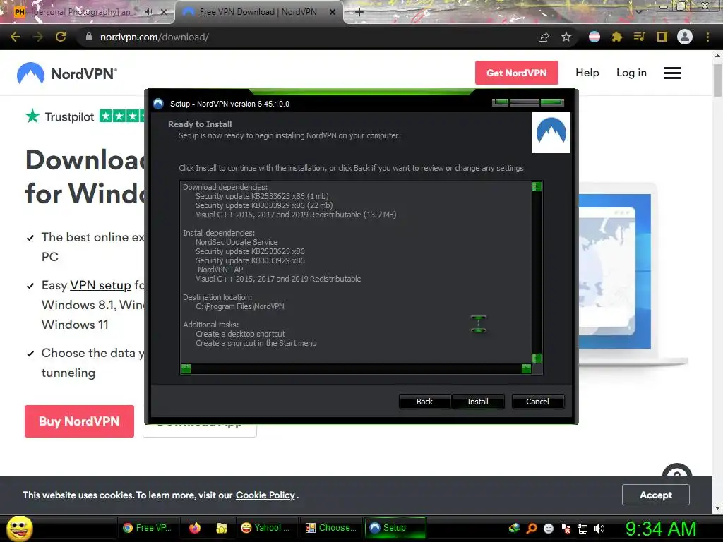Click the text 'NordVPN TAP'
Screen dimensions: 723x542
click(x=220, y=270)
